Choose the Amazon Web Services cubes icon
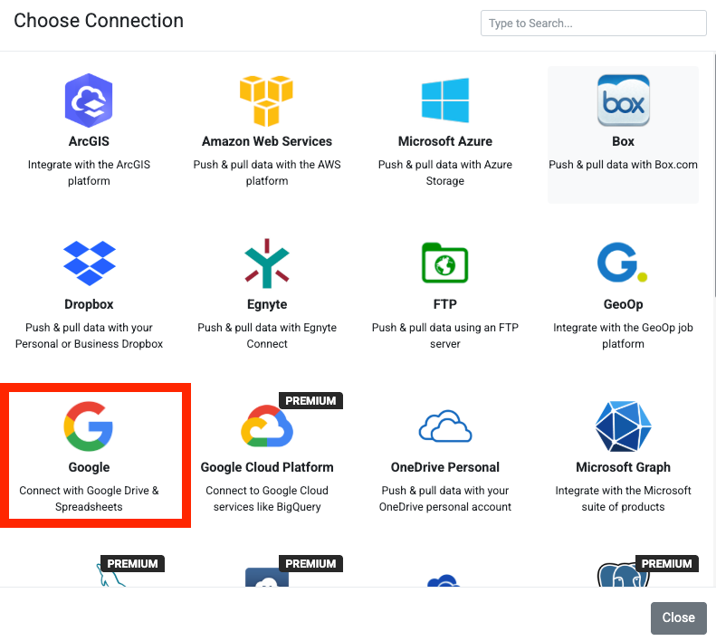This screenshot has width=716, height=641. (267, 100)
